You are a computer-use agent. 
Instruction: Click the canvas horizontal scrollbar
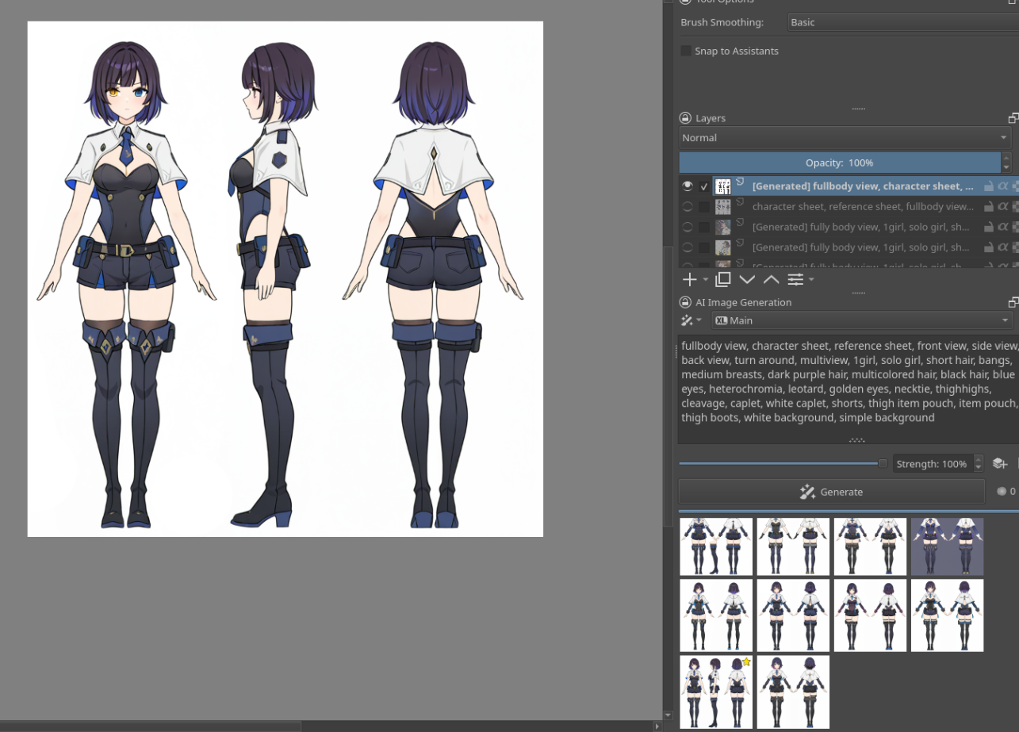coord(151,726)
